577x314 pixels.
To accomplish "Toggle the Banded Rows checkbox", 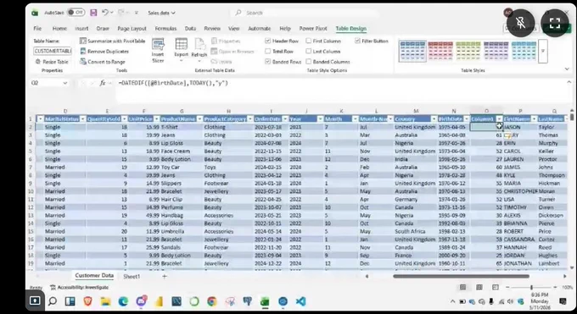I will [x=268, y=62].
